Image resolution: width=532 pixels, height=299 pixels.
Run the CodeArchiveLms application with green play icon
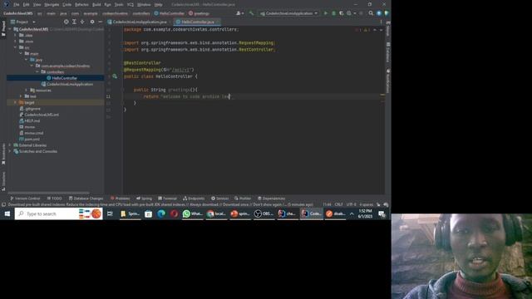click(326, 13)
